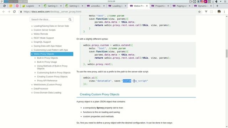Click the padlock site security icon
Screen dimensions: 228x128
coord(21,12)
